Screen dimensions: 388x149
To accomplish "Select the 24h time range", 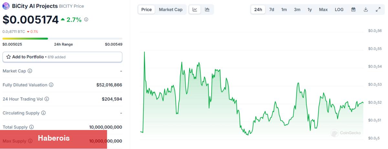I will click(x=258, y=10).
